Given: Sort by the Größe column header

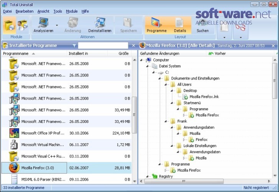Looking at the screenshot, I should (120, 53).
